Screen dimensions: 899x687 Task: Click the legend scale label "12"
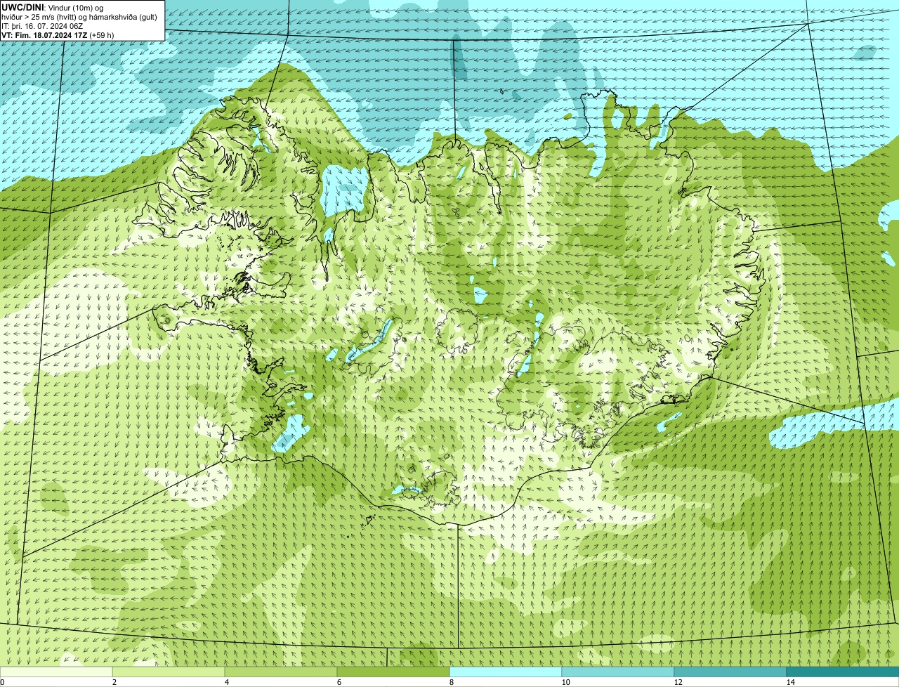pyautogui.click(x=678, y=682)
